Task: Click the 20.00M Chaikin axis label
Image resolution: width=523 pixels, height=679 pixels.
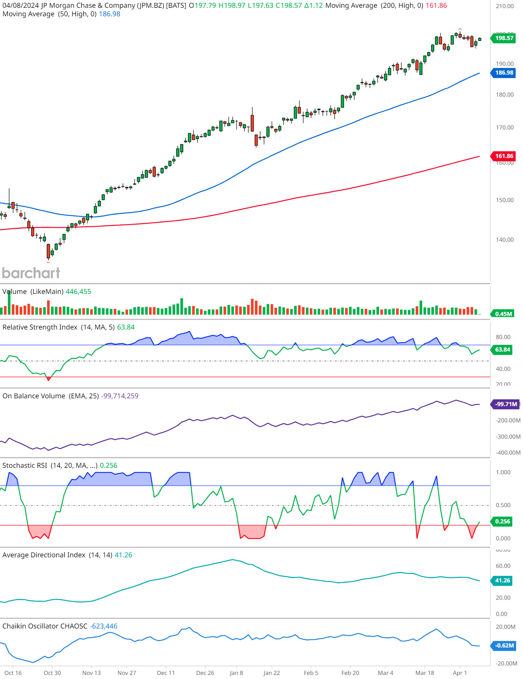Action: click(x=505, y=627)
